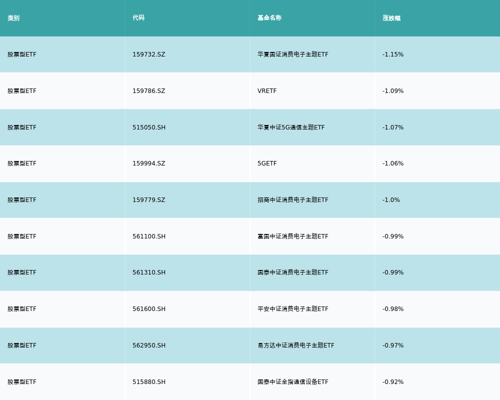Screen dimensions: 500x400
Task: Click the -1.09% change value
Action: [x=393, y=91]
